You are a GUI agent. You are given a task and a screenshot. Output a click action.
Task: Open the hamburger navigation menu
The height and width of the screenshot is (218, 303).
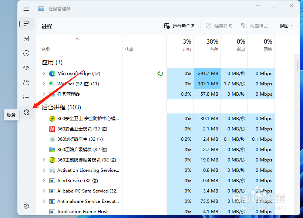pos(26,8)
